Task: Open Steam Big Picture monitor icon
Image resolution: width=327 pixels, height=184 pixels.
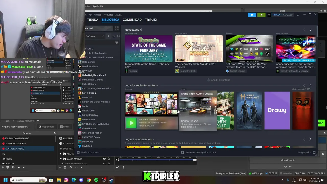Action: tap(298, 15)
